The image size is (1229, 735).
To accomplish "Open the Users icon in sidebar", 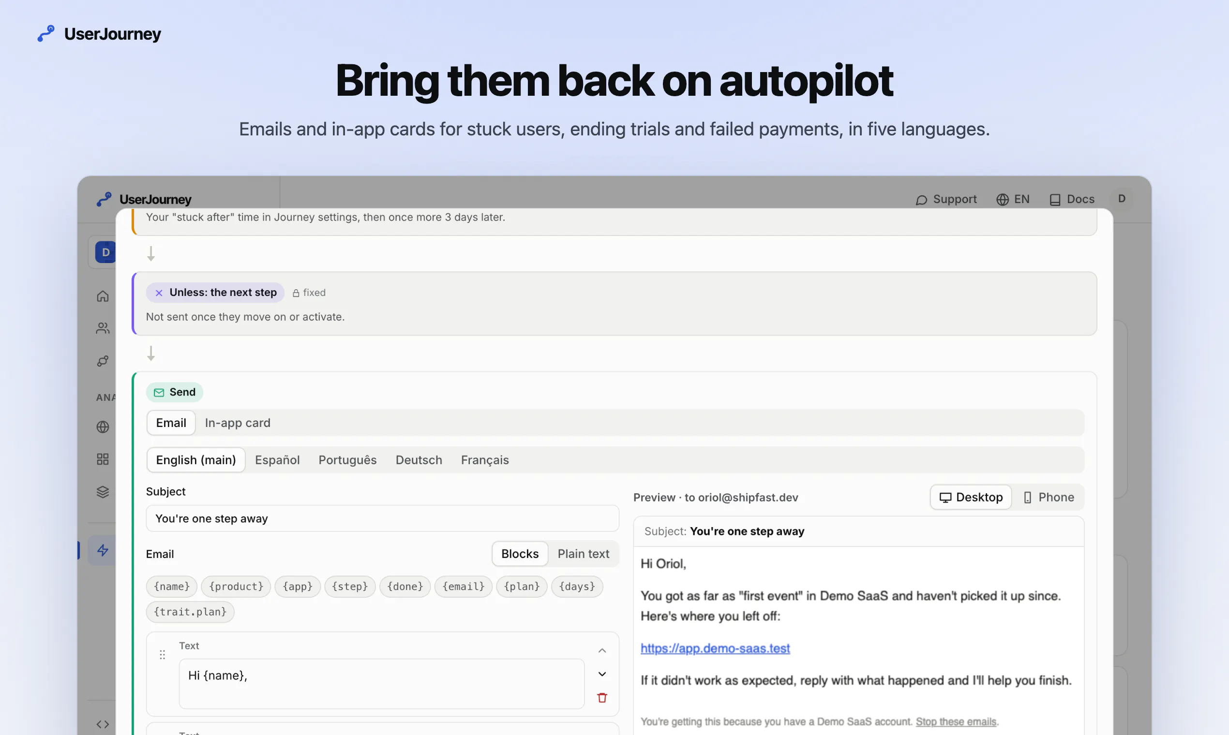I will (103, 328).
